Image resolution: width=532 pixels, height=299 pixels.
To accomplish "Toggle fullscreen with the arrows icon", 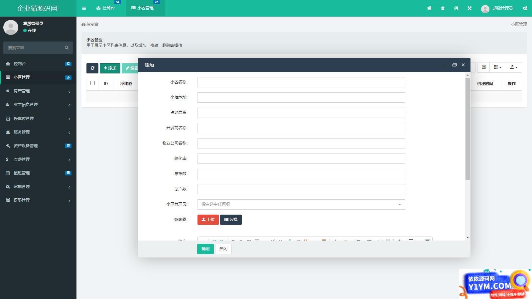I will tap(469, 8).
